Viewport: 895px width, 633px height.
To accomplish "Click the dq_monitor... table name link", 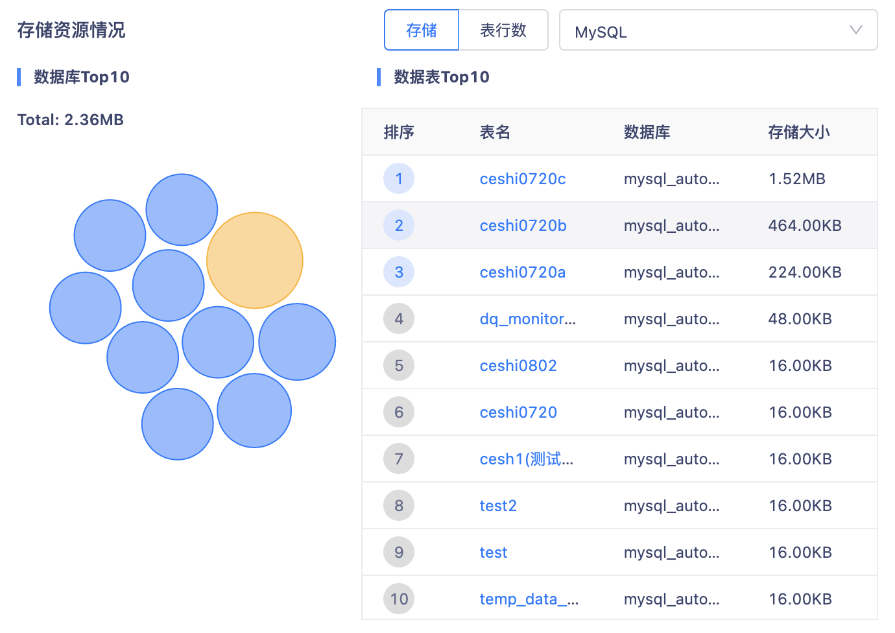I will pos(527,319).
